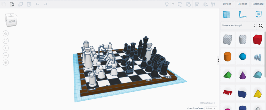This screenshot has width=266, height=110.
Task: Click the Paste clipboard icon
Action: click(x=12, y=4)
